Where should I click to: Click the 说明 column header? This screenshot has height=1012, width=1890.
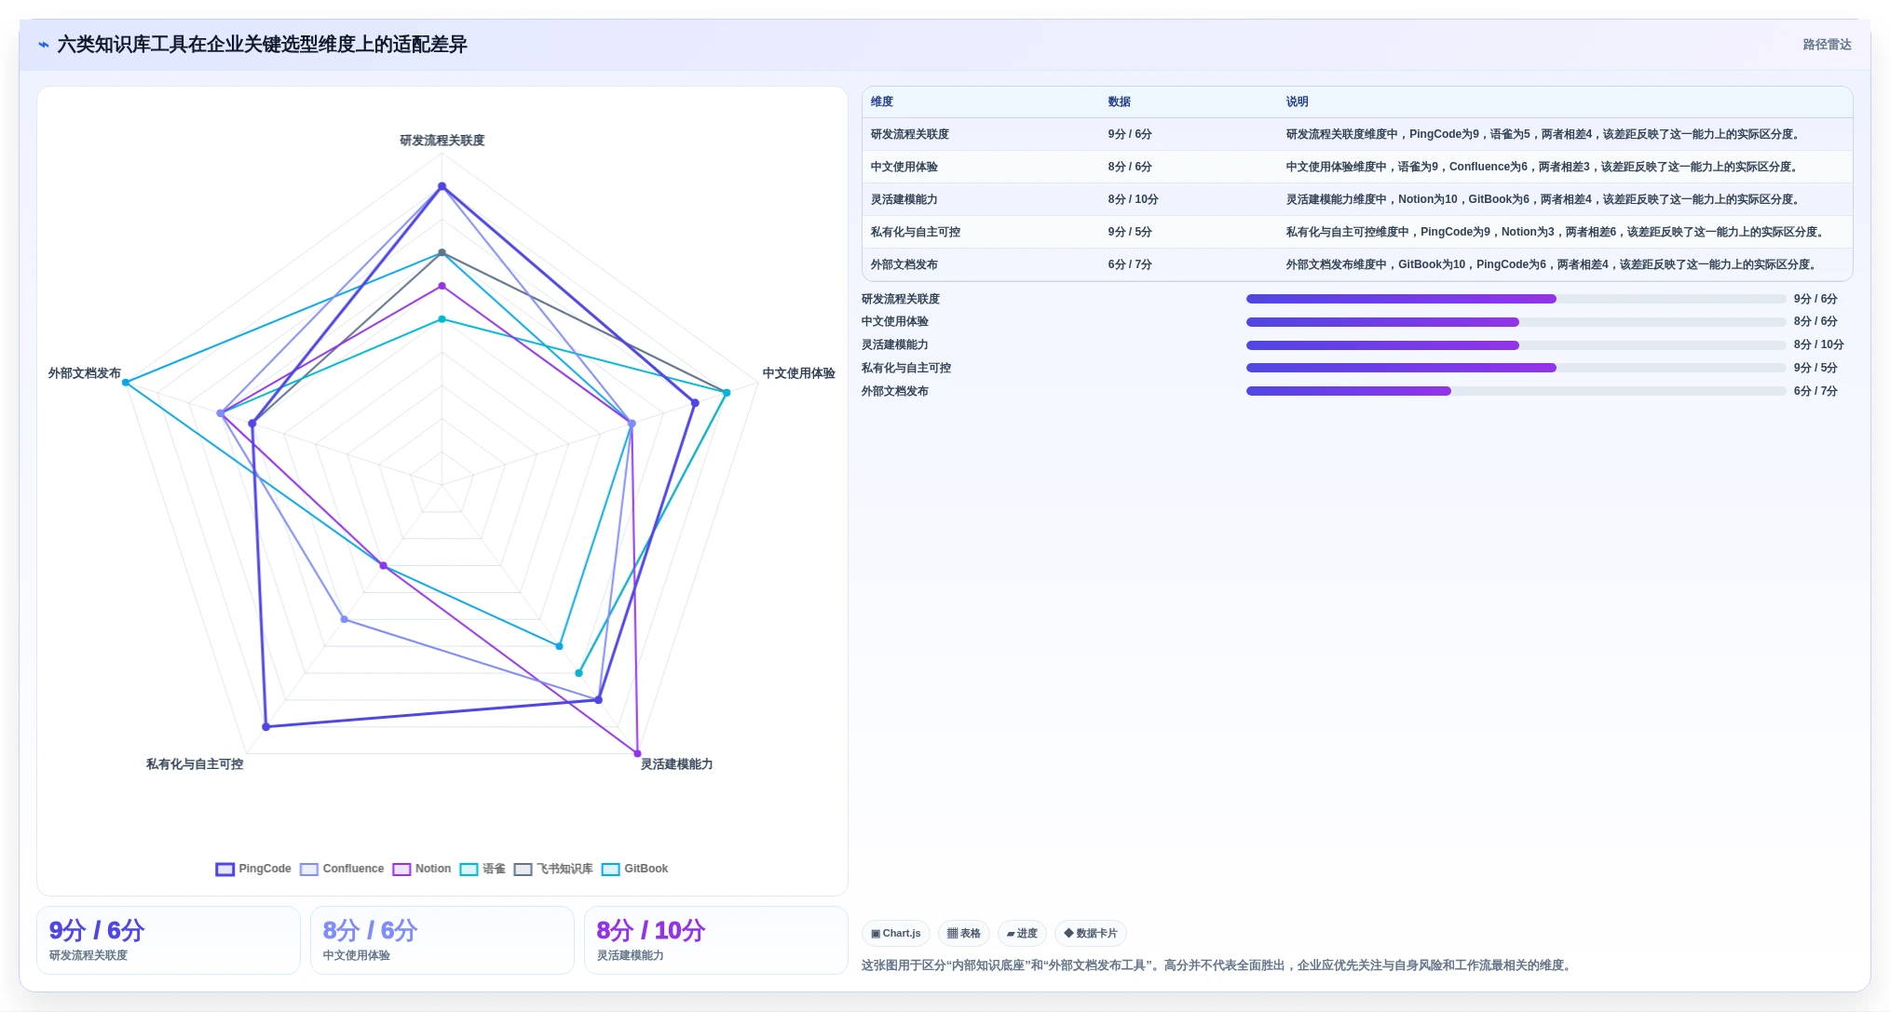pos(1297,101)
